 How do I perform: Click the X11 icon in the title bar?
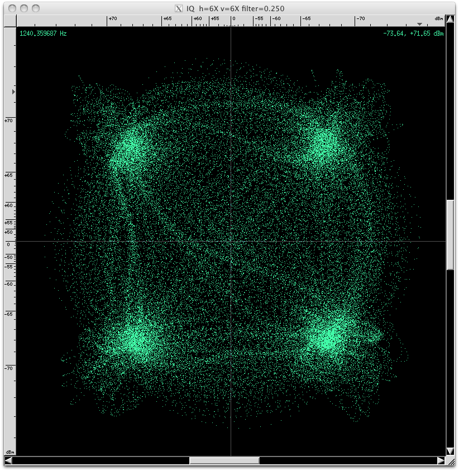pos(179,8)
